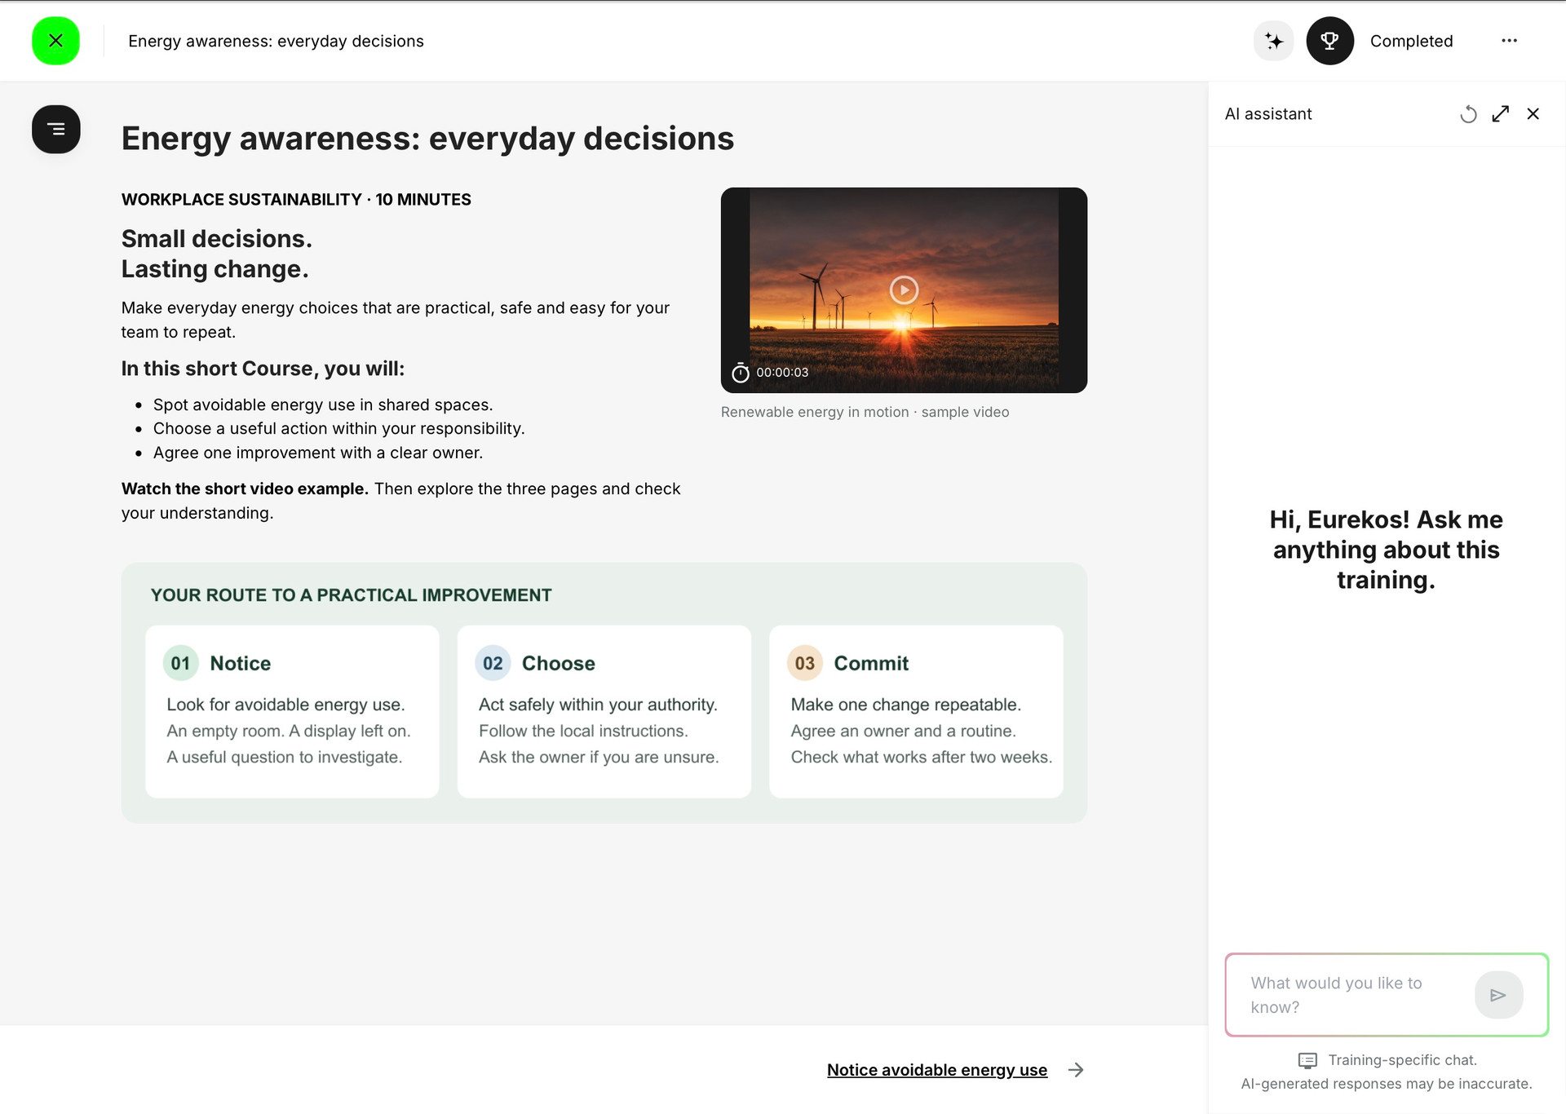Click the next page arrow icon
Screen dimensions: 1566x1114
[1076, 1070]
